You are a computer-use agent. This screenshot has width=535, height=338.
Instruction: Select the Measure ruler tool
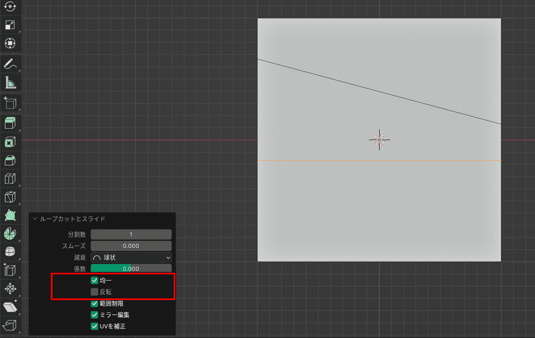click(10, 83)
